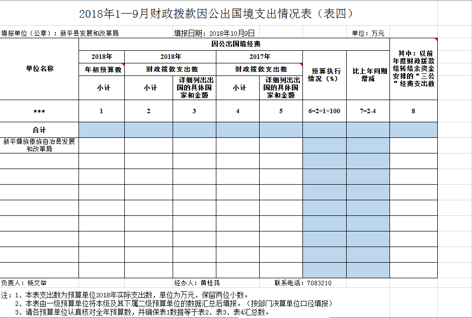The image size is (472, 318).
Task: Click the 联系电话：7083210 cell
Action: coord(303,283)
